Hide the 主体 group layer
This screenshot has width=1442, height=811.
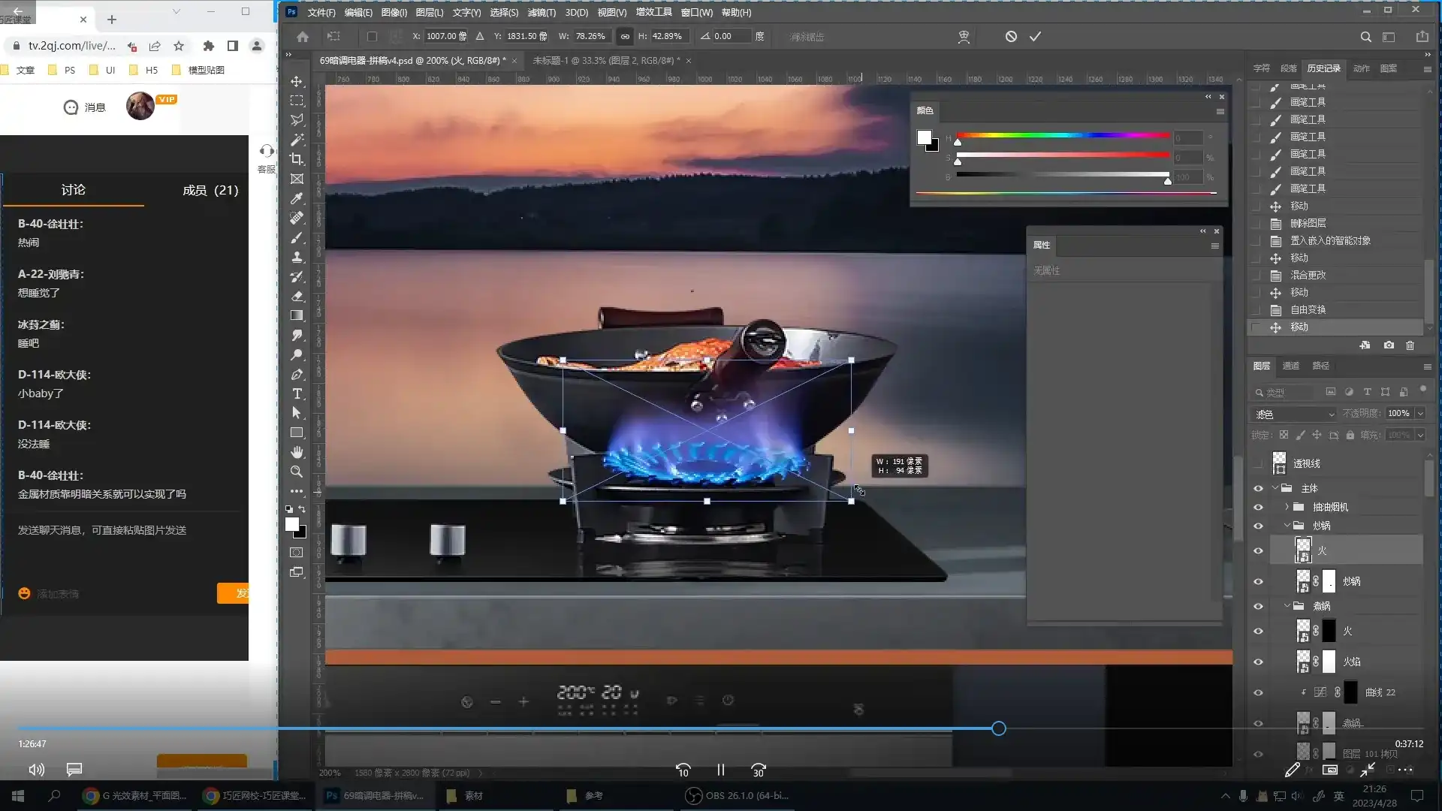click(x=1258, y=488)
